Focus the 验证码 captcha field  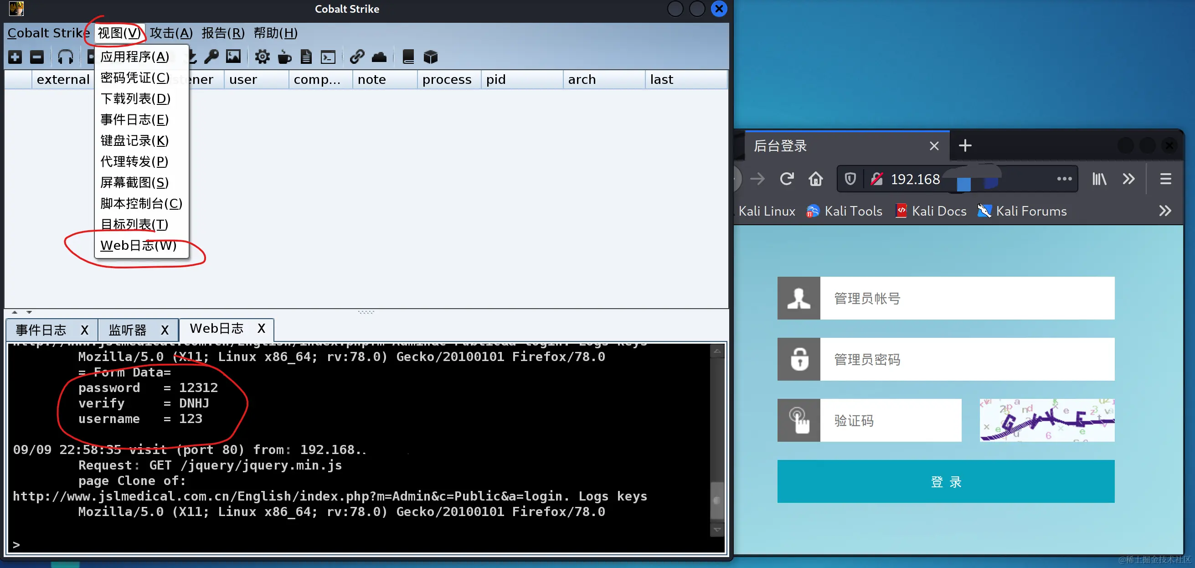pyautogui.click(x=891, y=420)
